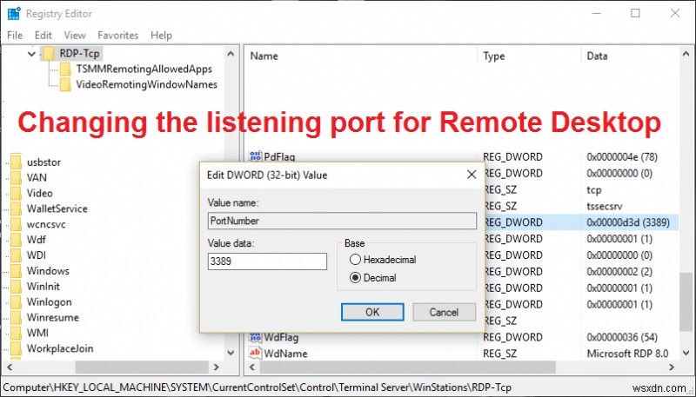This screenshot has width=696, height=397.
Task: Click the usbstor folder icon
Action: [x=16, y=162]
